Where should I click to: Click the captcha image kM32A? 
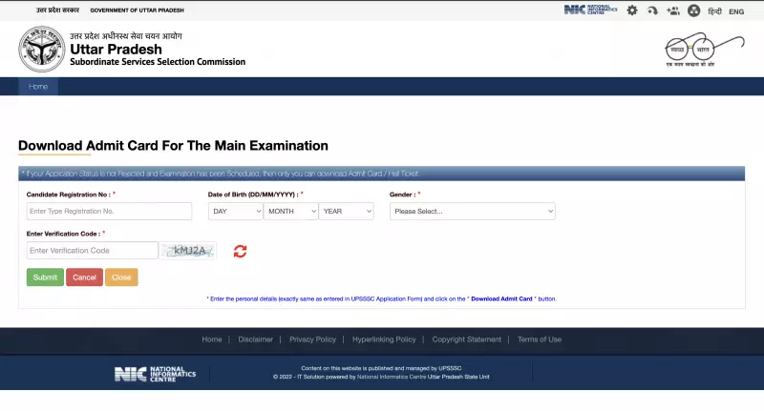[187, 251]
